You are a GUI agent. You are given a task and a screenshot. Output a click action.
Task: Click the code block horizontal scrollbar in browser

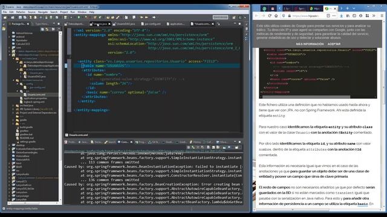point(306,96)
